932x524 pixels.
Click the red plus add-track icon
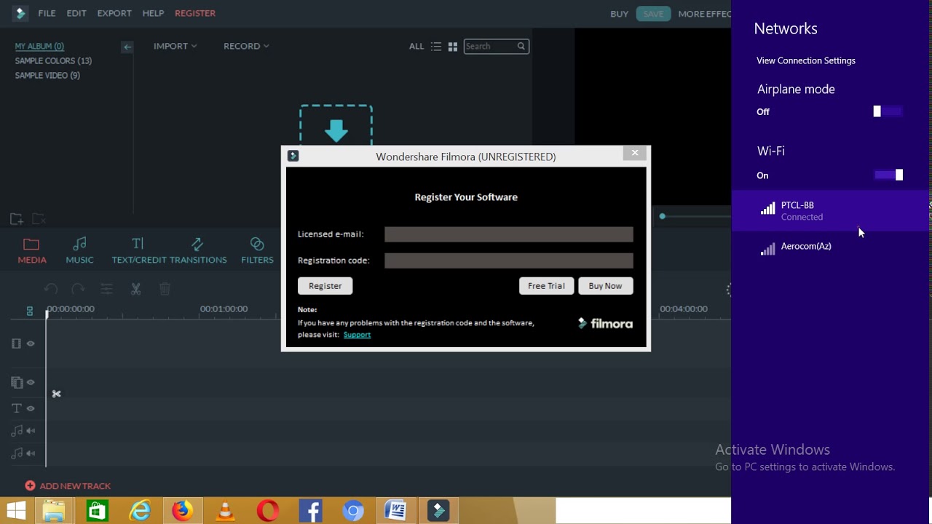tap(30, 485)
